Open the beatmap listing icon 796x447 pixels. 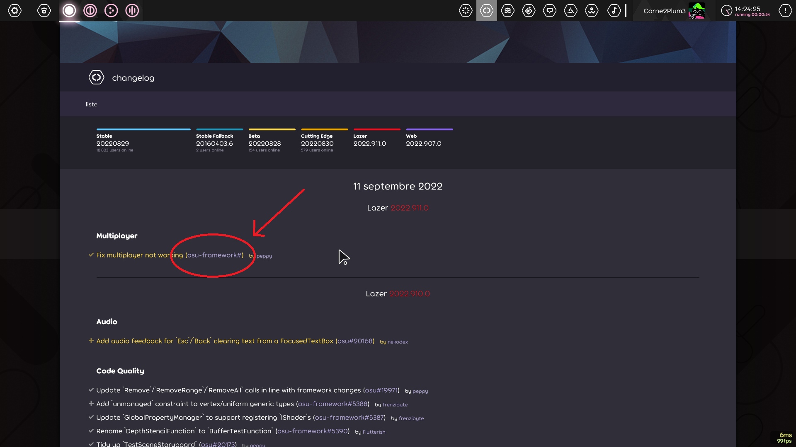pyautogui.click(x=529, y=10)
